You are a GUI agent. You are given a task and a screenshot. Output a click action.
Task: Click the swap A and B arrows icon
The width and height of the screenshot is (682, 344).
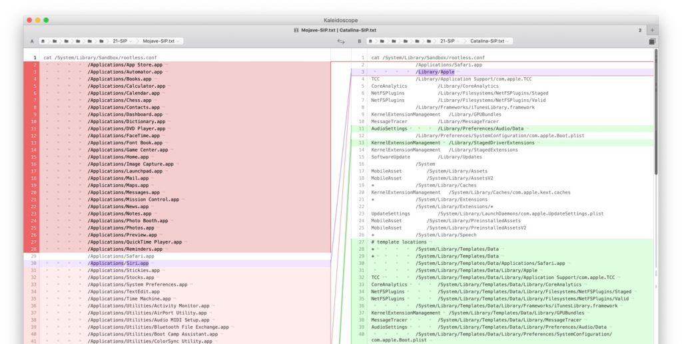[x=341, y=41]
